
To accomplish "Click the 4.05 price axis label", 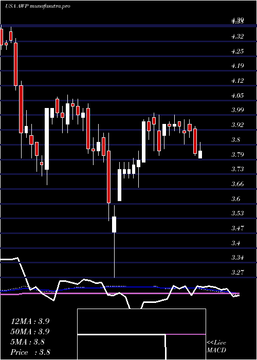I will pos(237,95).
